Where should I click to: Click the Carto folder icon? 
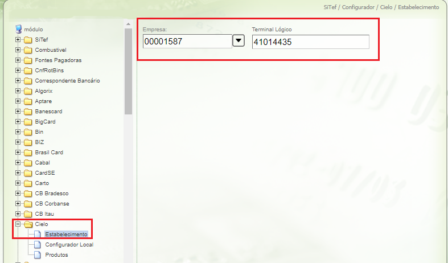click(28, 183)
